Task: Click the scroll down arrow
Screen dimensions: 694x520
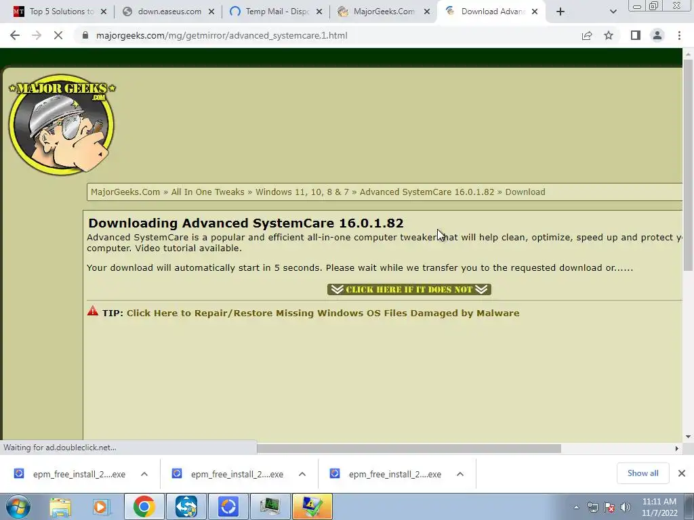Action: (x=688, y=437)
